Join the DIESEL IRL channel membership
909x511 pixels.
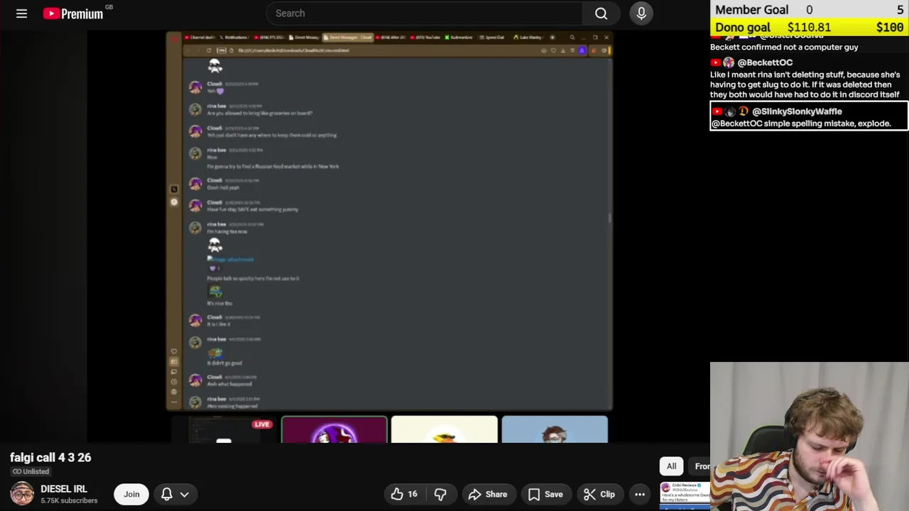(131, 494)
